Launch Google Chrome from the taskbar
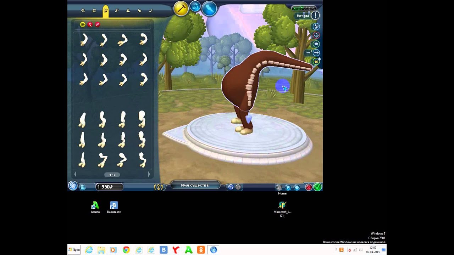The height and width of the screenshot is (255, 454). [126, 250]
